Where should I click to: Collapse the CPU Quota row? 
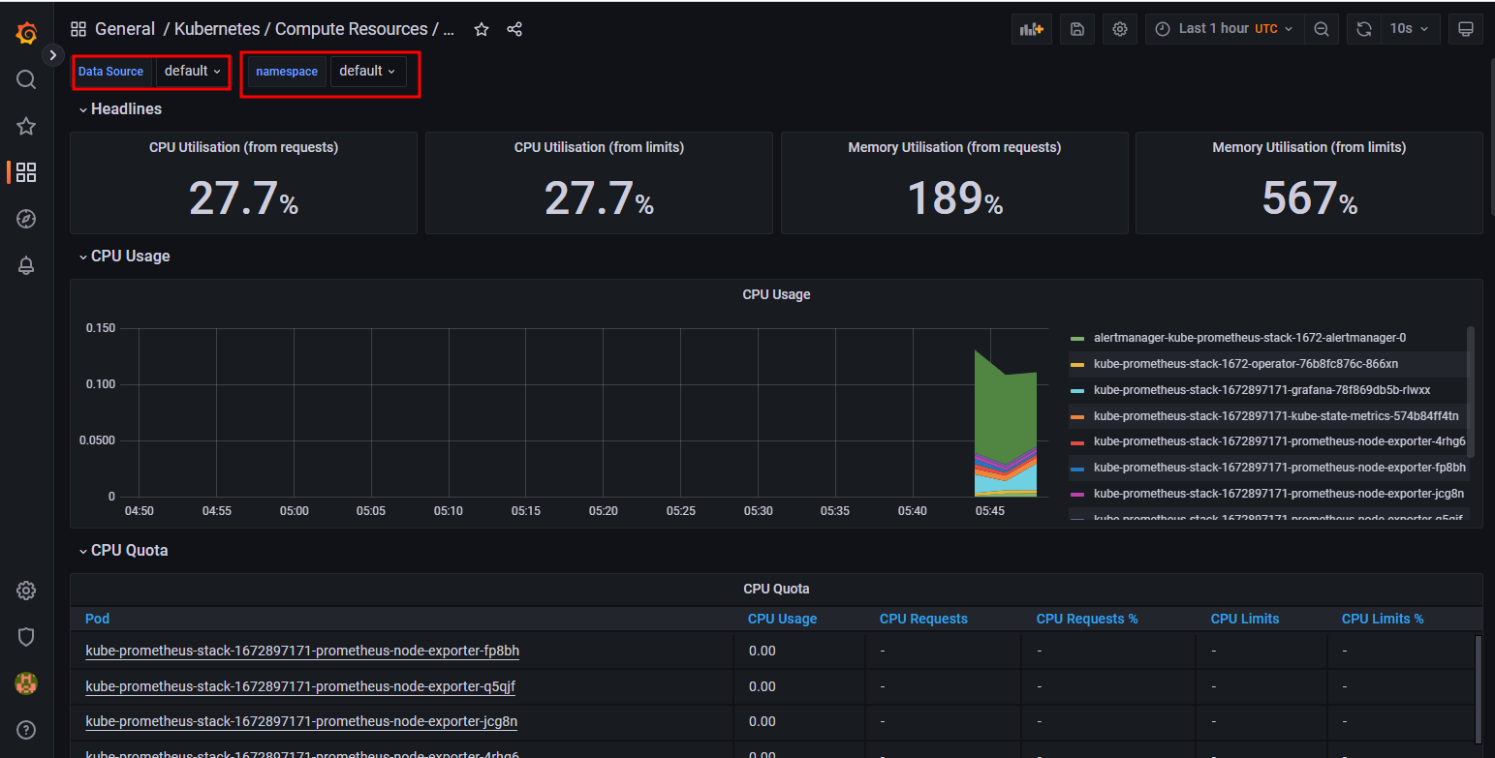(x=124, y=551)
